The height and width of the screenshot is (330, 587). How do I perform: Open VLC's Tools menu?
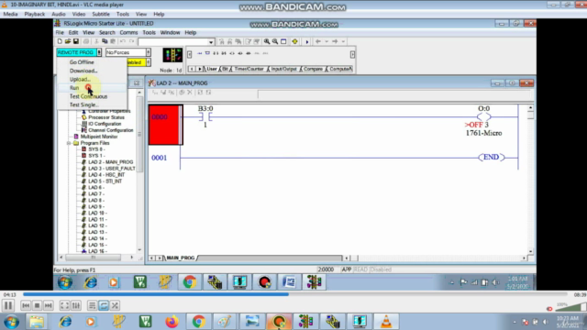coord(122,14)
